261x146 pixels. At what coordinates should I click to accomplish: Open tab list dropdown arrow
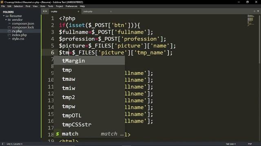258,11
